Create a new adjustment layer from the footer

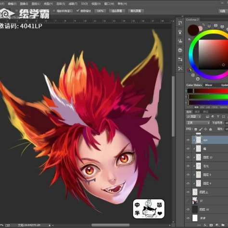217,225
